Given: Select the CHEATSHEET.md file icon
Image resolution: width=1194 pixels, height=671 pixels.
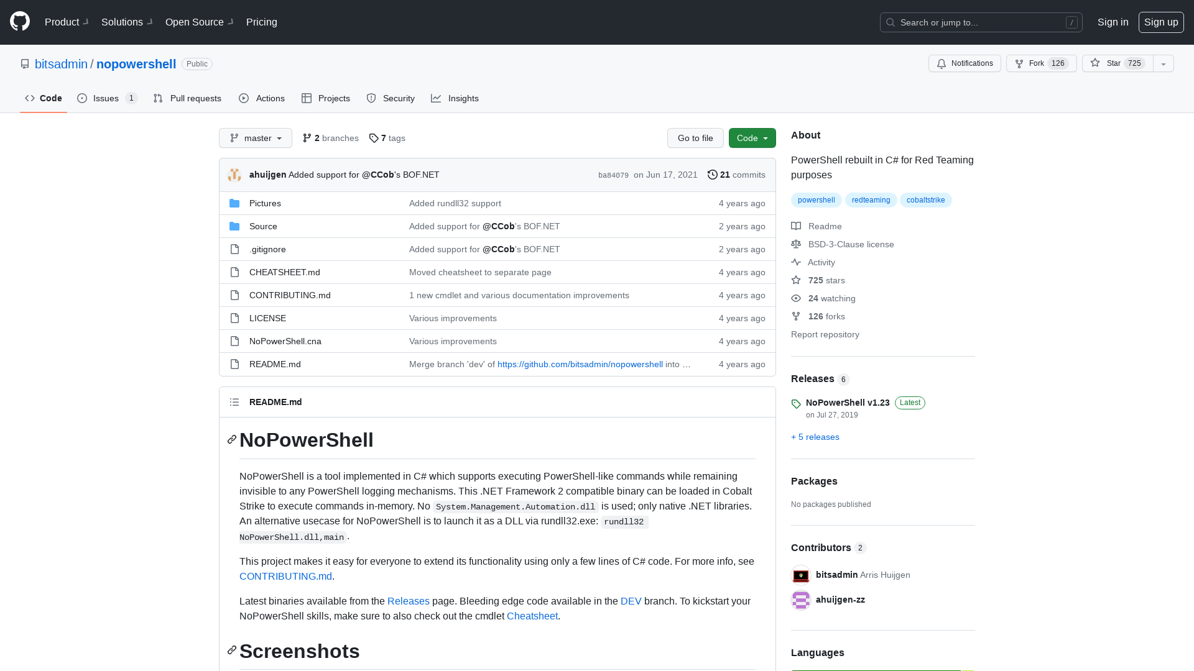Looking at the screenshot, I should (x=234, y=272).
